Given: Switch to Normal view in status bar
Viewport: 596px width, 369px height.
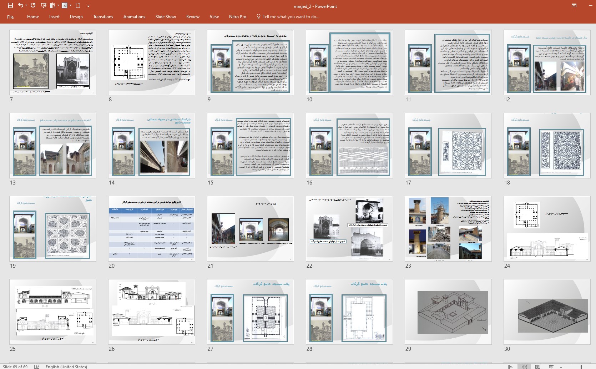Looking at the screenshot, I should point(511,367).
